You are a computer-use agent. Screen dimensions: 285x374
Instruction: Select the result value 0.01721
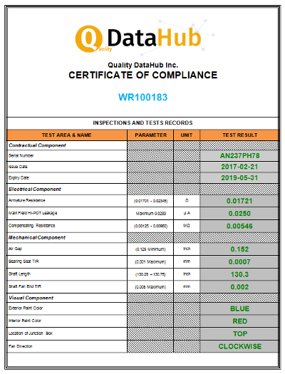tap(239, 201)
